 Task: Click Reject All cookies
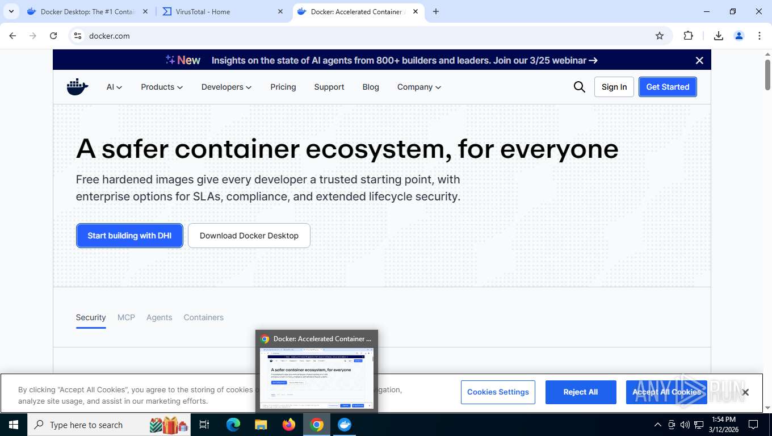pyautogui.click(x=581, y=392)
